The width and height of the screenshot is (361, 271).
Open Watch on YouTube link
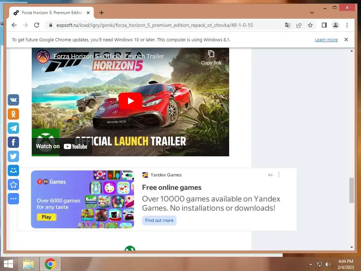pyautogui.click(x=62, y=146)
